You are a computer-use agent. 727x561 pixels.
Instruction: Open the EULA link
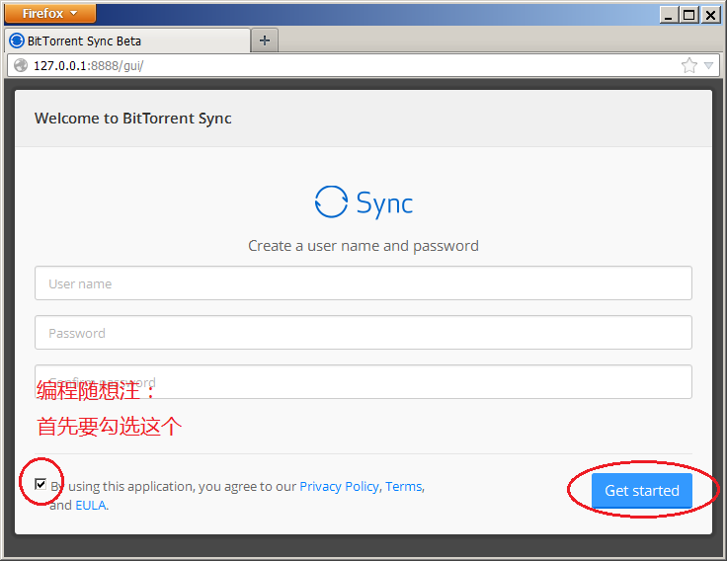(90, 505)
